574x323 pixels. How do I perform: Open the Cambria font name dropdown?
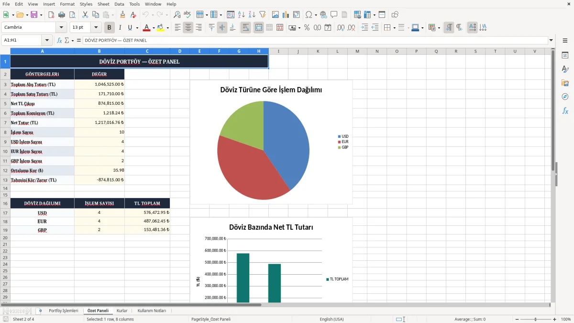click(61, 28)
